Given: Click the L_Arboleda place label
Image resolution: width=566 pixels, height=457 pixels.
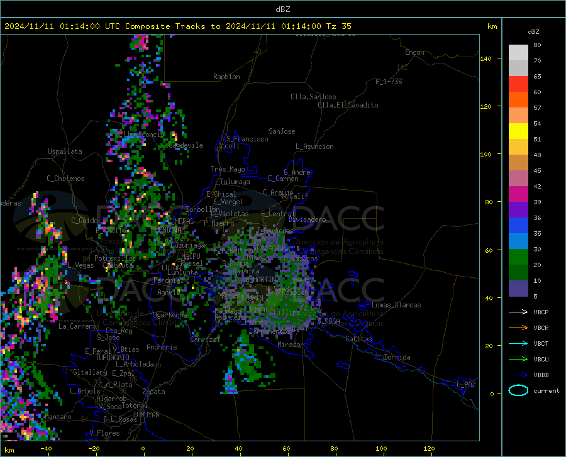Looking at the screenshot, I should tap(135, 364).
